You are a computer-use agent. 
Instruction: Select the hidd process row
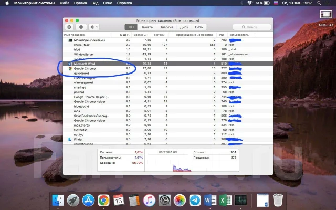point(168,49)
